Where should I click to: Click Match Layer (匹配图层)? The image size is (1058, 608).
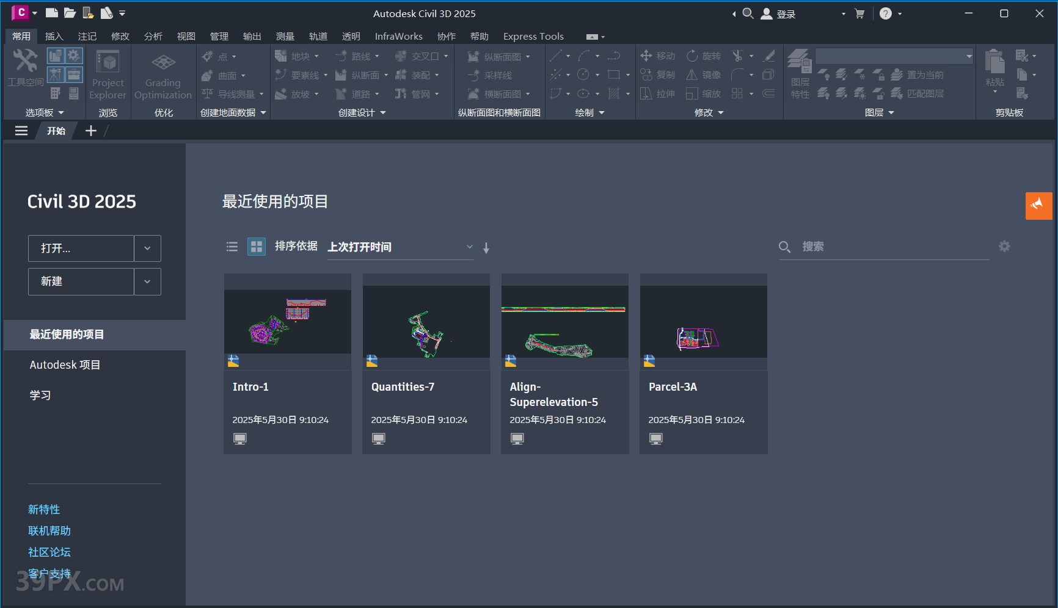click(918, 94)
